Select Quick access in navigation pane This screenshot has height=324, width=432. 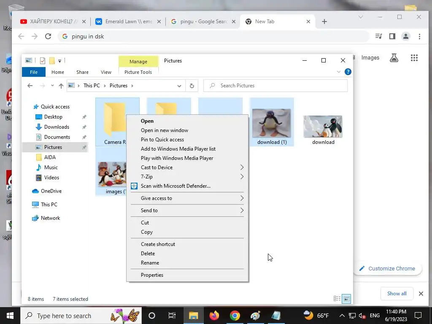(x=55, y=107)
